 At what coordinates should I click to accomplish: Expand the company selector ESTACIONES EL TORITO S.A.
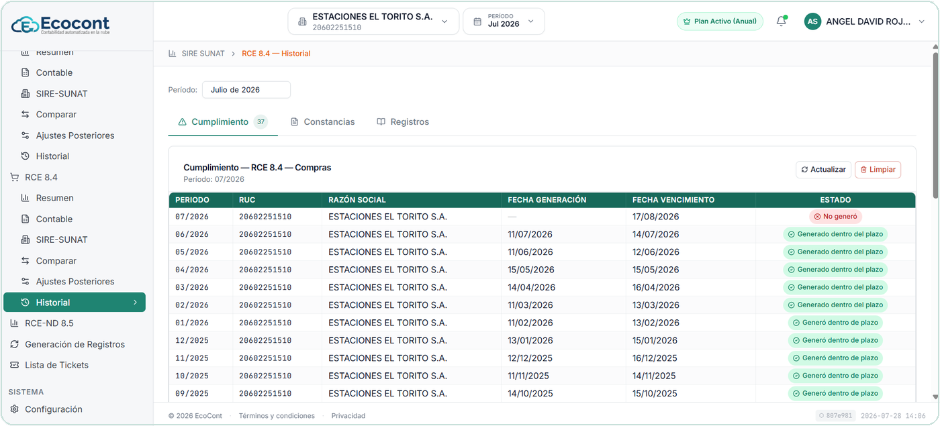point(373,21)
